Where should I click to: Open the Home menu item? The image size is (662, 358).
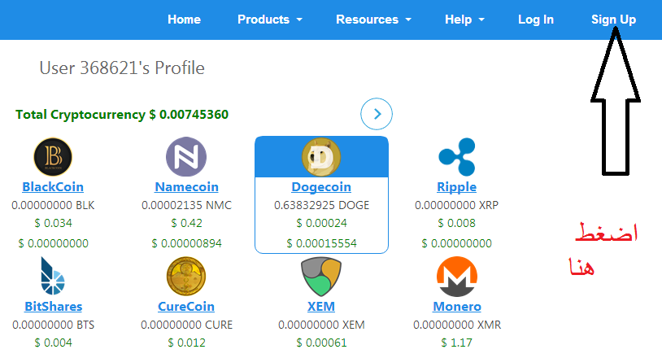pos(184,20)
